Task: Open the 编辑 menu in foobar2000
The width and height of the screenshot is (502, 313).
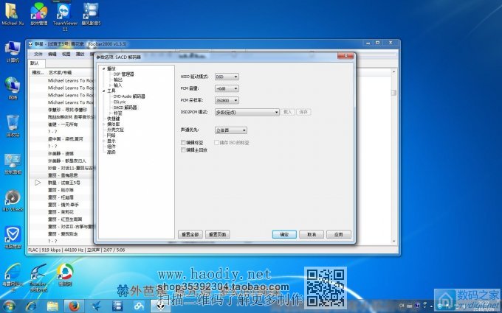Action: tap(52, 54)
